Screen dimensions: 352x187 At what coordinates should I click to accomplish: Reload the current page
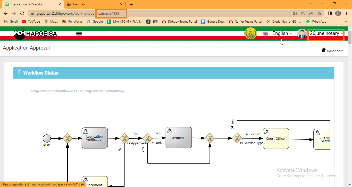pyautogui.click(x=22, y=13)
